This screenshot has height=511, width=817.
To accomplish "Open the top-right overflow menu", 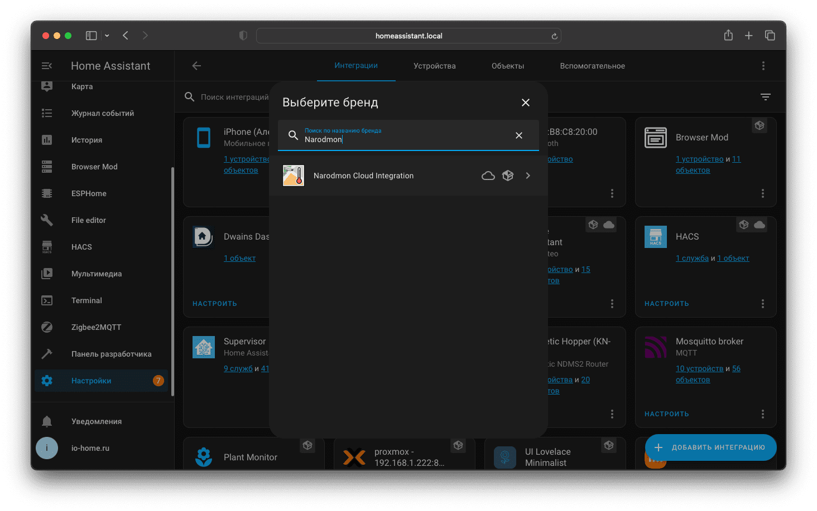I will [763, 66].
